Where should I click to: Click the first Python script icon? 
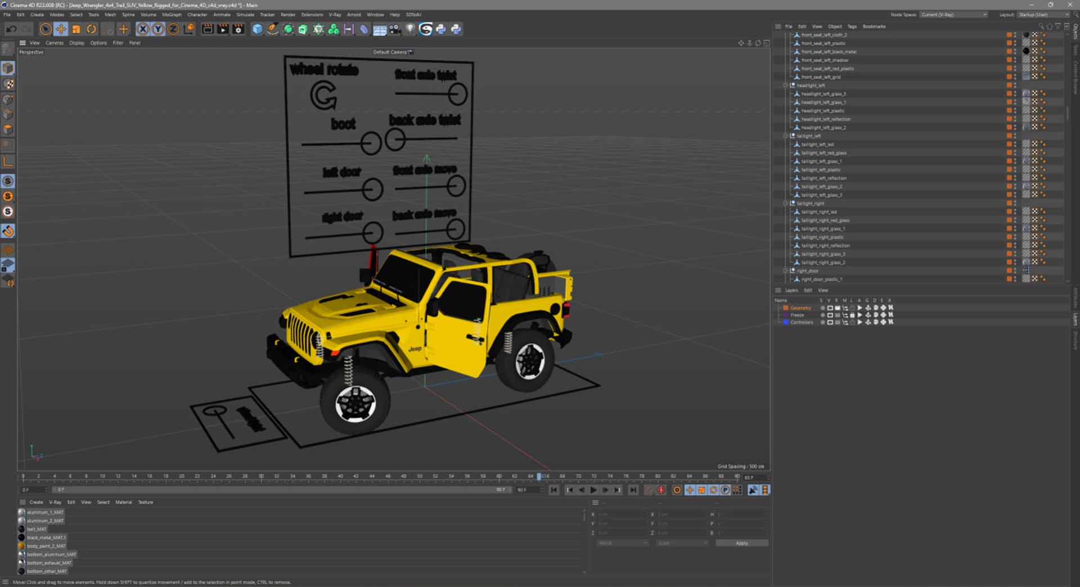coord(441,29)
